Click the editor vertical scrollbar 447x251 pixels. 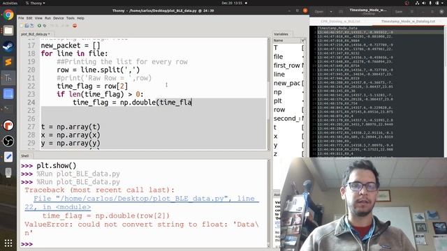coord(268,94)
